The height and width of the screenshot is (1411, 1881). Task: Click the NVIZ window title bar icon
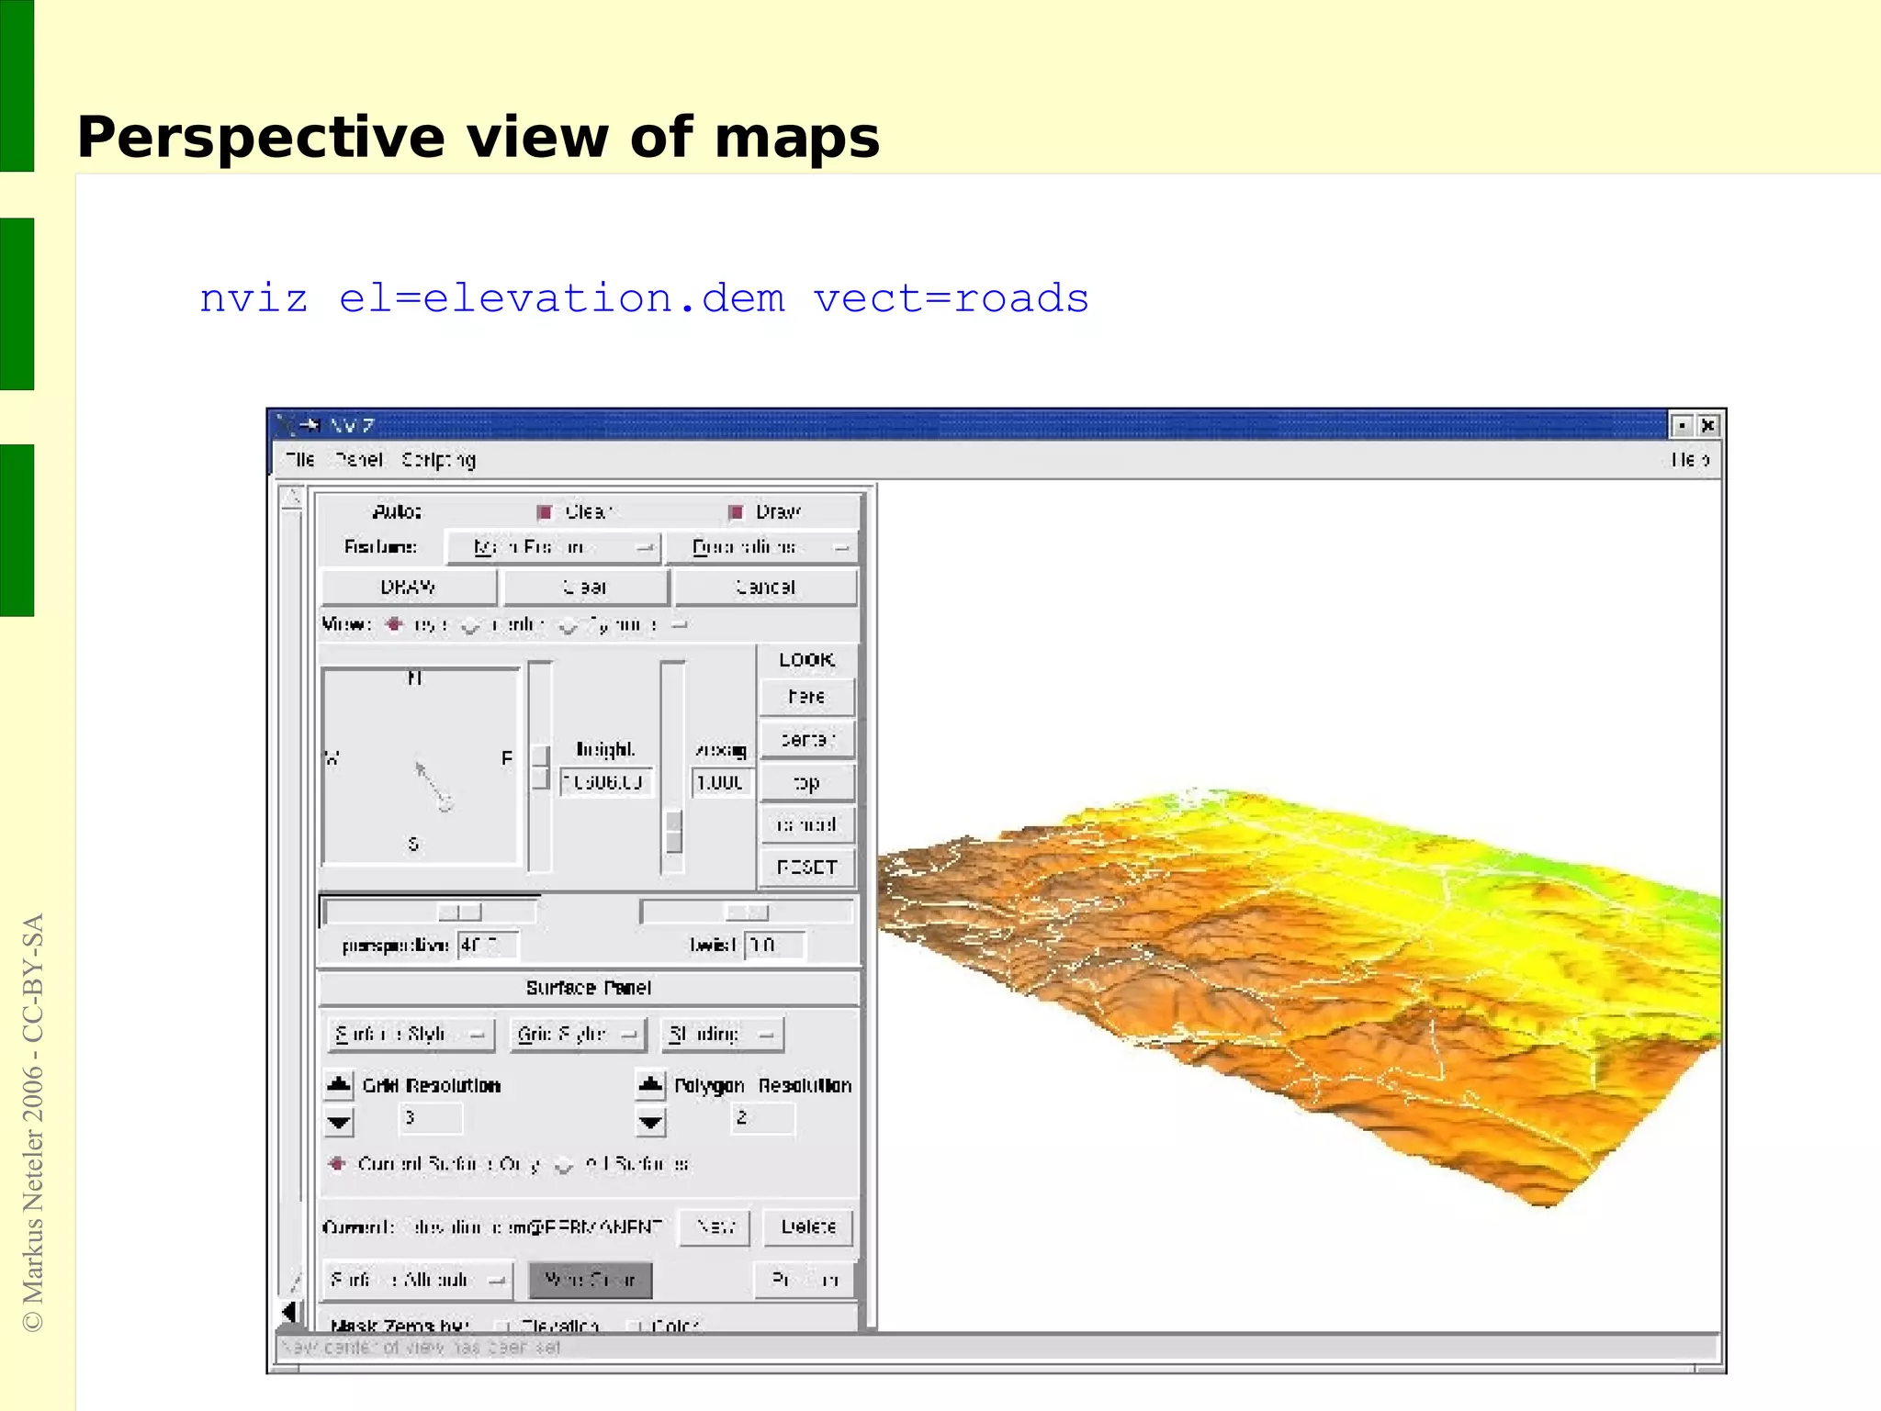(x=285, y=424)
